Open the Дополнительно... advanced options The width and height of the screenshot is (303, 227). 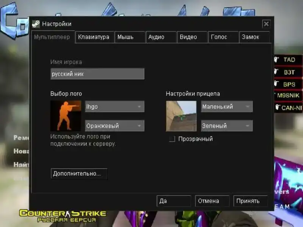point(79,174)
